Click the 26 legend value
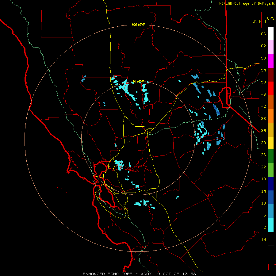The image size is (276, 276). pos(263,155)
